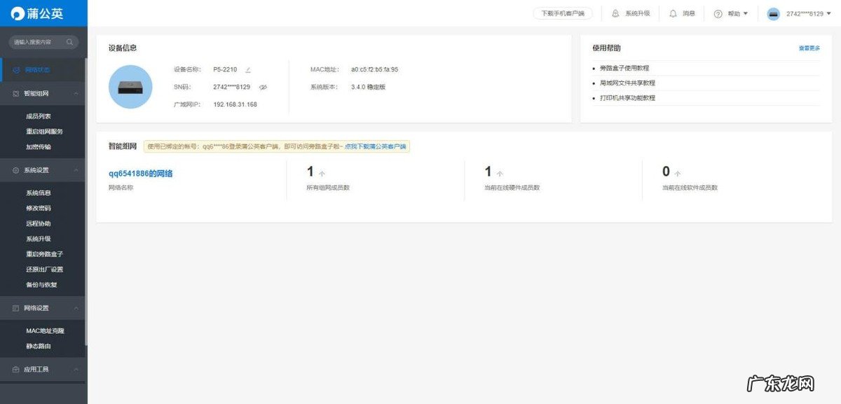Open the 帮助 dropdown menu

coord(729,13)
